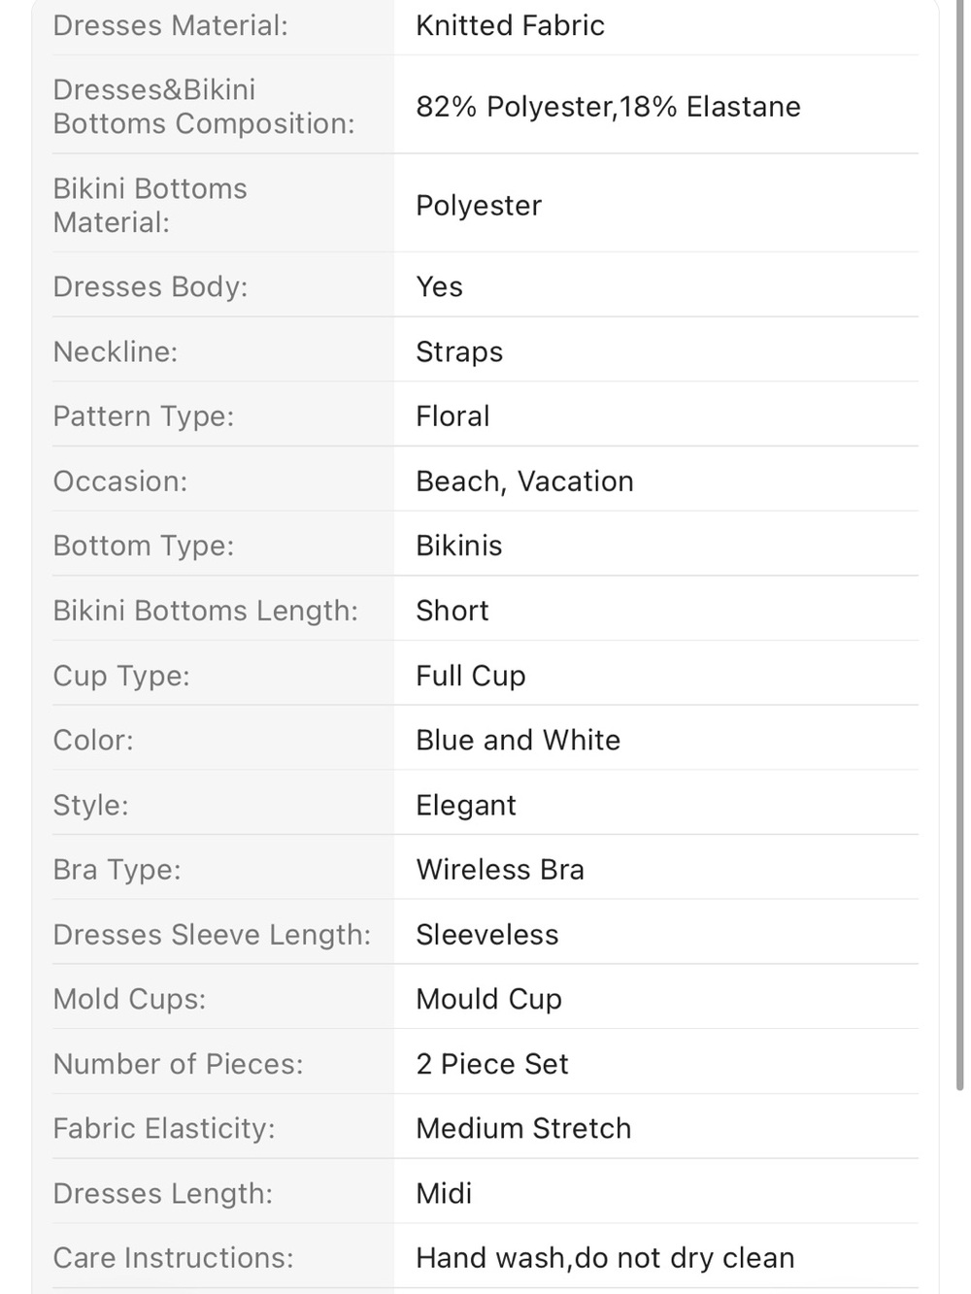Click the 2 Piece Set value
971x1294 pixels.
coord(492,1064)
